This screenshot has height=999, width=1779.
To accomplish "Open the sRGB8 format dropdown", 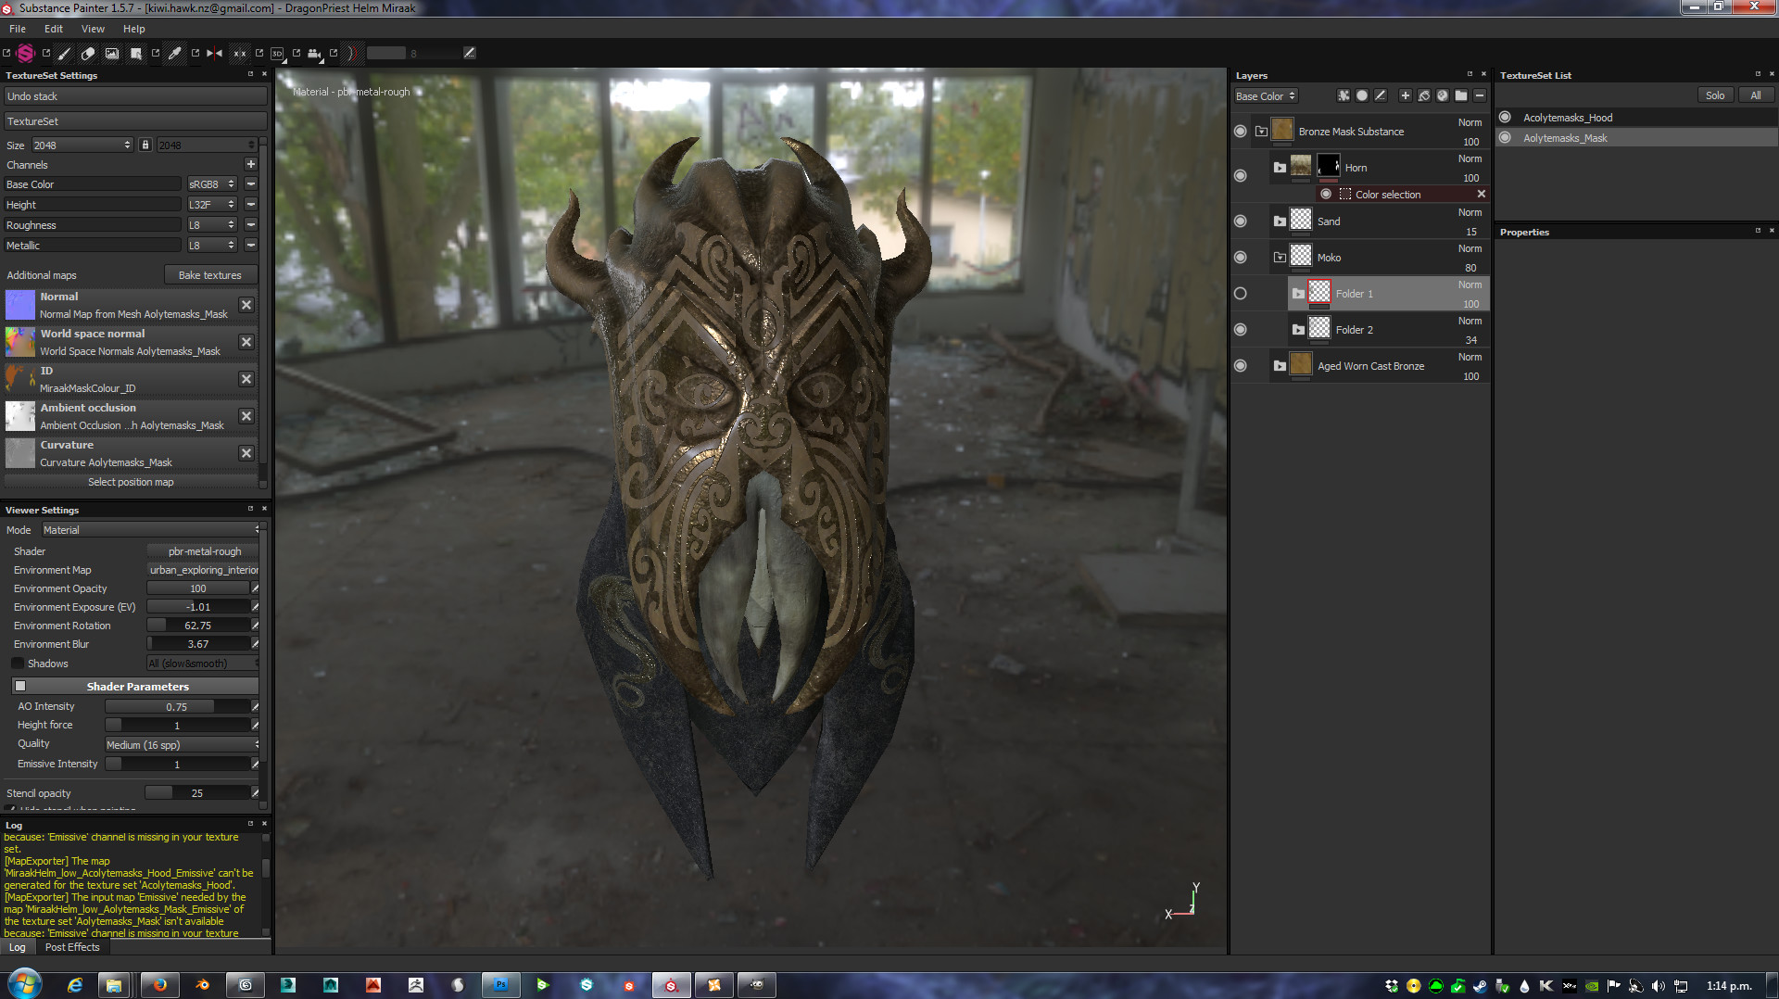I will (212, 184).
